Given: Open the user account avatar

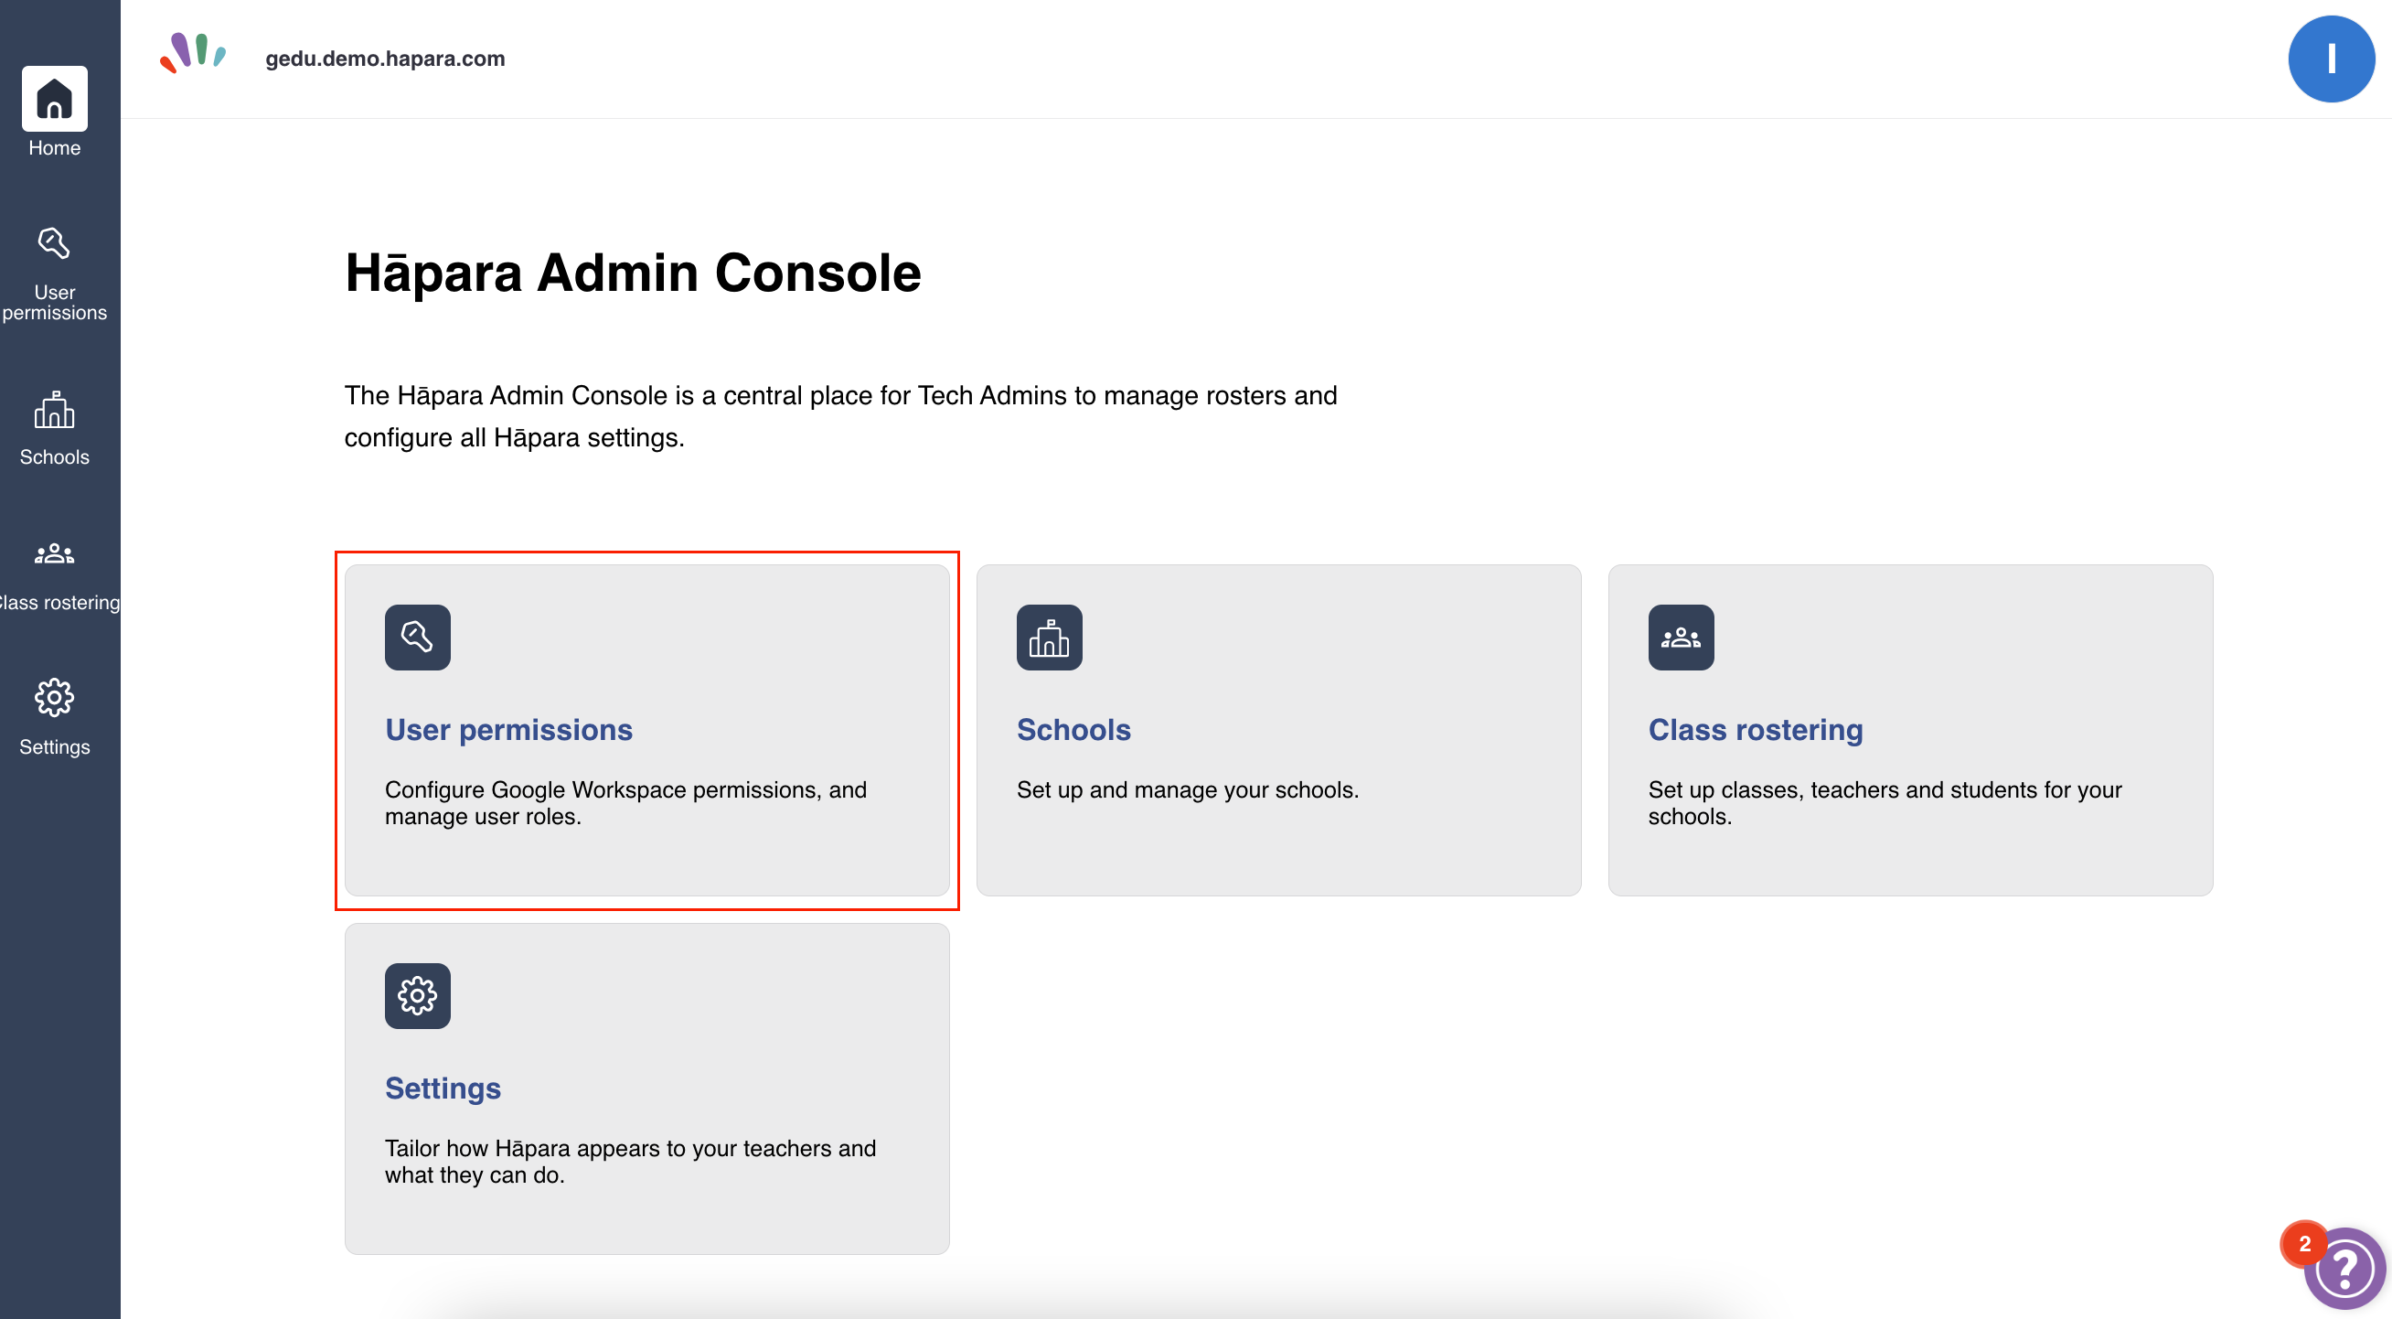Looking at the screenshot, I should click(2331, 59).
